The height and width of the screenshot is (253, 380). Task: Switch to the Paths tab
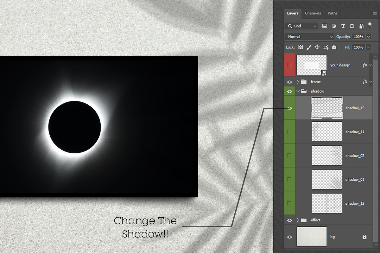pos(332,13)
